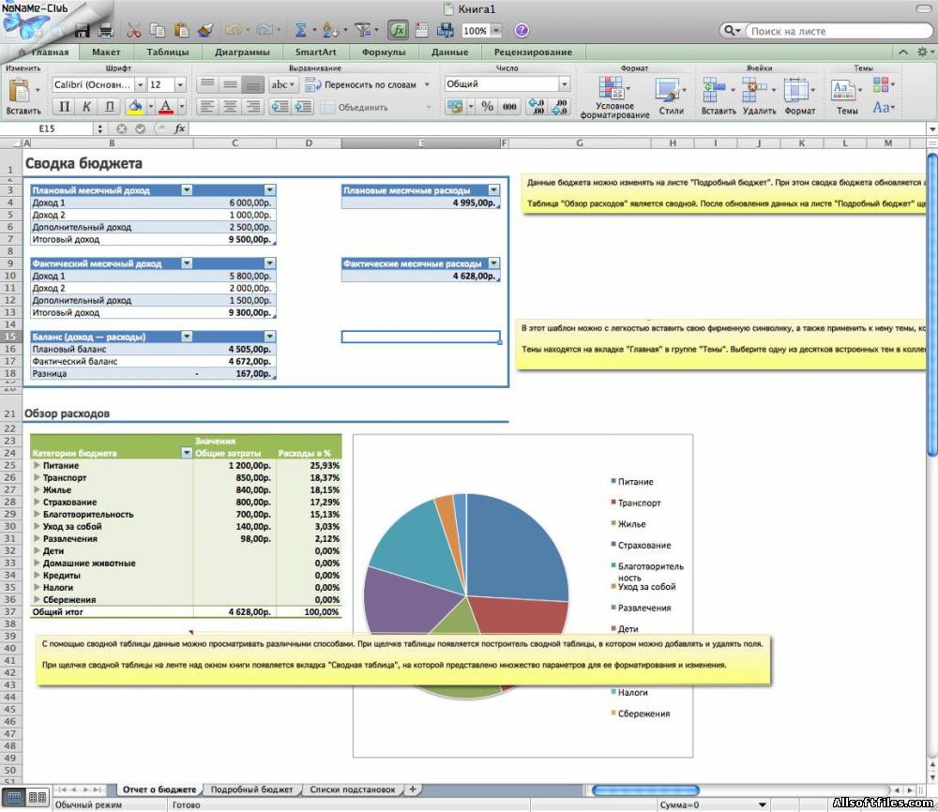Click the Save floppy disk icon
The width and height of the screenshot is (938, 812).
click(x=83, y=30)
